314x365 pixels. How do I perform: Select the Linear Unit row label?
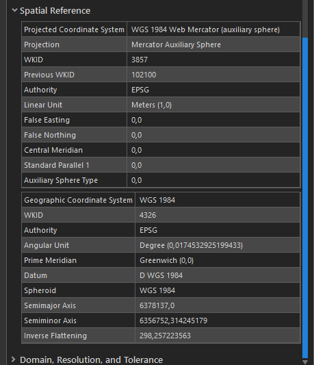tap(43, 105)
